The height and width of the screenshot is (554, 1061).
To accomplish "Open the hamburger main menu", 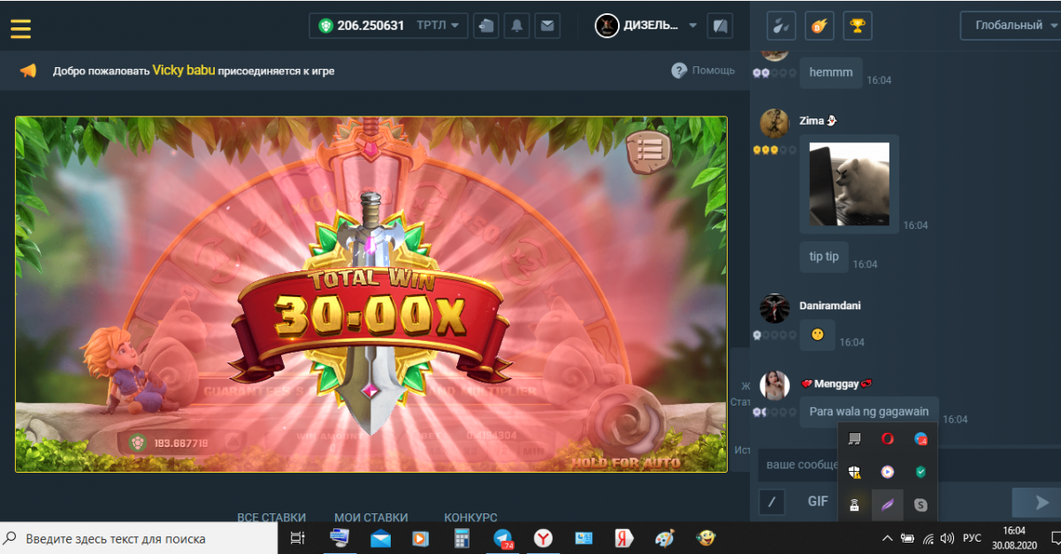I will (20, 27).
